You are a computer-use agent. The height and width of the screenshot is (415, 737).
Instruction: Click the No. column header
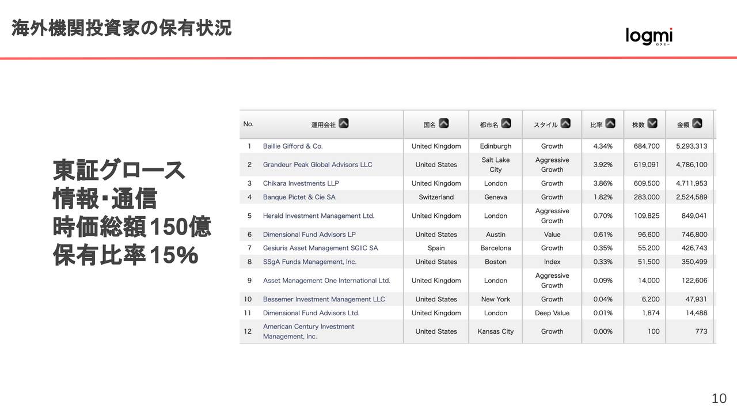click(x=248, y=124)
